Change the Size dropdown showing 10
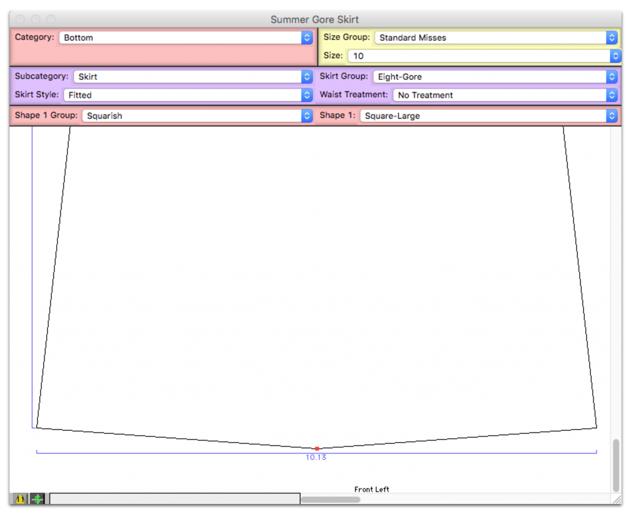The width and height of the screenshot is (631, 515). [x=484, y=56]
